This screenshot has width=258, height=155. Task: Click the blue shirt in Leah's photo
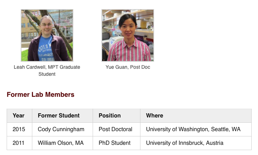pos(46,52)
